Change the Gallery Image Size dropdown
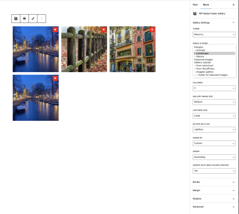 click(214, 102)
